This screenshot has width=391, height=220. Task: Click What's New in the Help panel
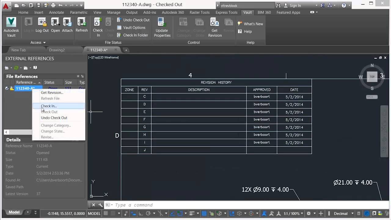click(x=250, y=24)
